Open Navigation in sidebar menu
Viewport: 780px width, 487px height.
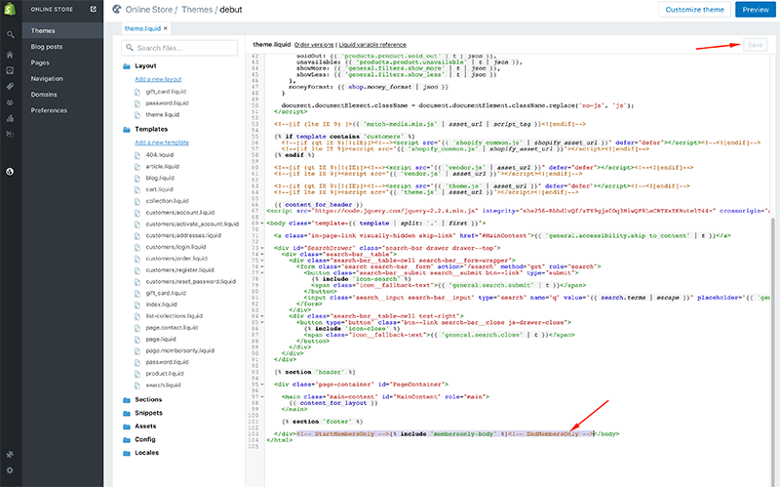click(x=47, y=79)
